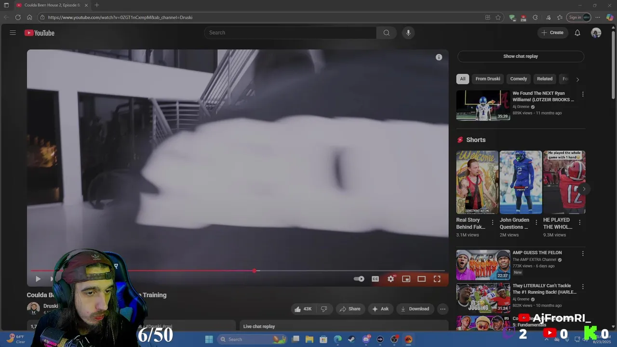Viewport: 617px width, 347px height.
Task: Select the Comedy filter chip
Action: (x=519, y=79)
